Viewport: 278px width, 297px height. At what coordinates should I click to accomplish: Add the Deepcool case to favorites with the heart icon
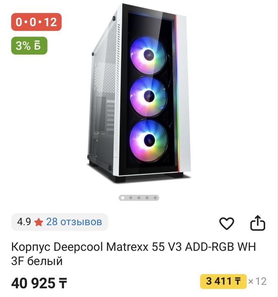pos(227,223)
